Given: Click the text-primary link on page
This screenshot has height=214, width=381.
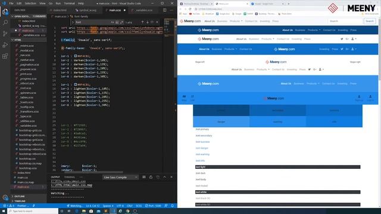Looking at the screenshot, I should pos(202,130).
